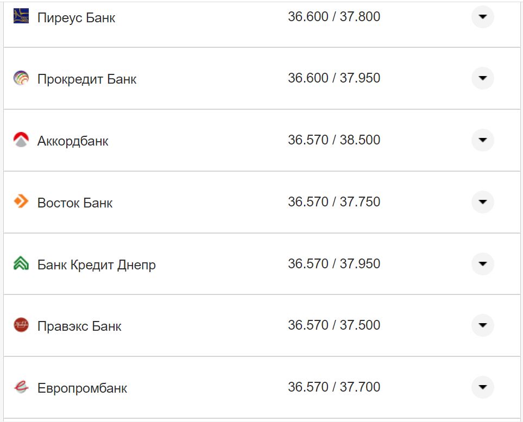523x422 pixels.
Task: Select the Пиреус Банк rate 36.600 / 37.800
Action: [333, 17]
